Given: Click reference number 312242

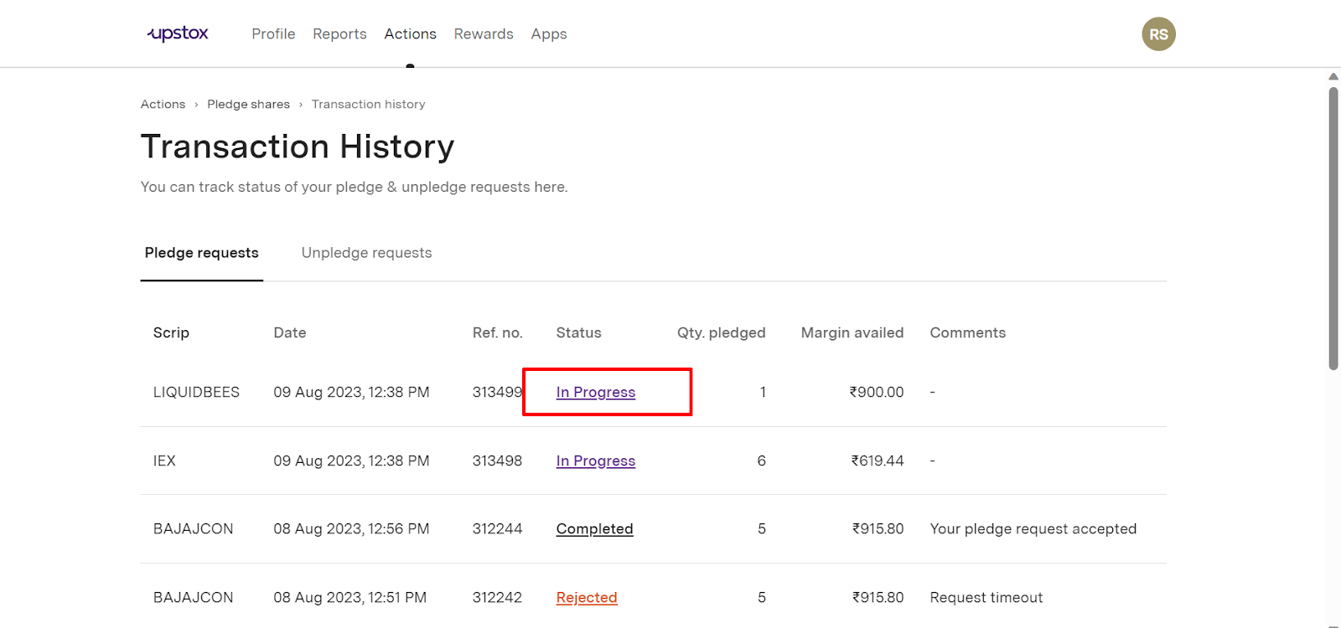Looking at the screenshot, I should (497, 597).
